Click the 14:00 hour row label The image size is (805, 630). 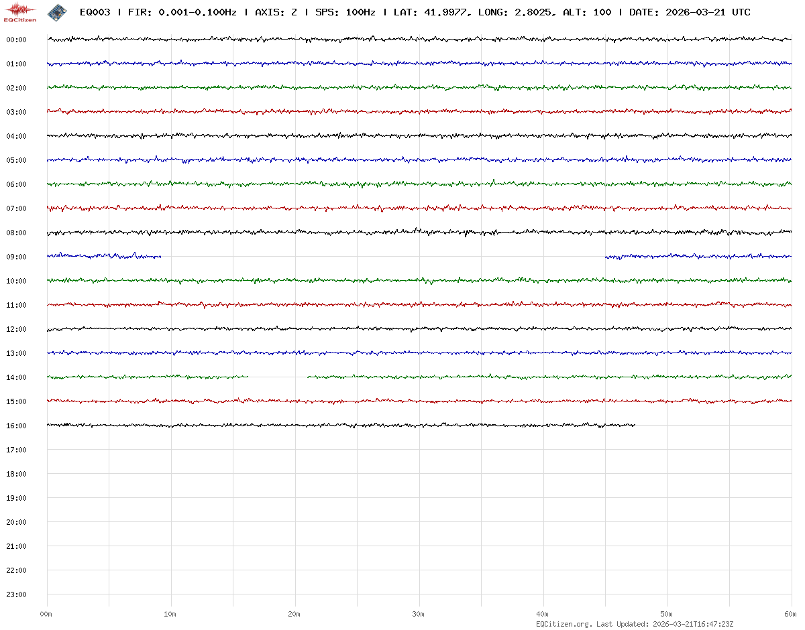tap(16, 377)
